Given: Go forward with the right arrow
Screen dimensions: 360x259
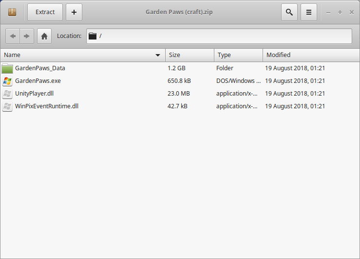Looking at the screenshot, I should tap(27, 36).
